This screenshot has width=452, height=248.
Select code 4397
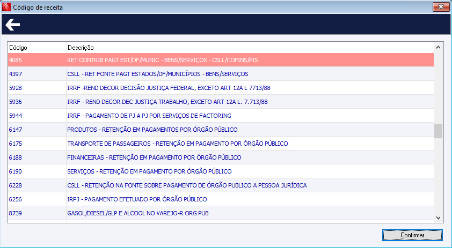(x=15, y=74)
